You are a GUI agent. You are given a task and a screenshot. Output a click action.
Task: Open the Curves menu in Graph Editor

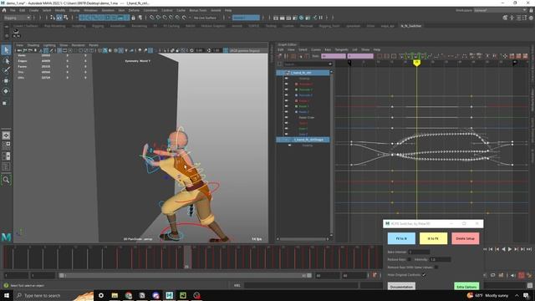pos(316,50)
